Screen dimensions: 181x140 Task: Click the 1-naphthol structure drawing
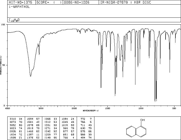click(136, 128)
